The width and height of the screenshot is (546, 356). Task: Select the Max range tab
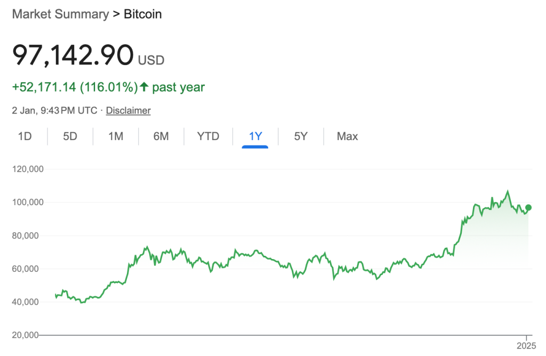[347, 136]
